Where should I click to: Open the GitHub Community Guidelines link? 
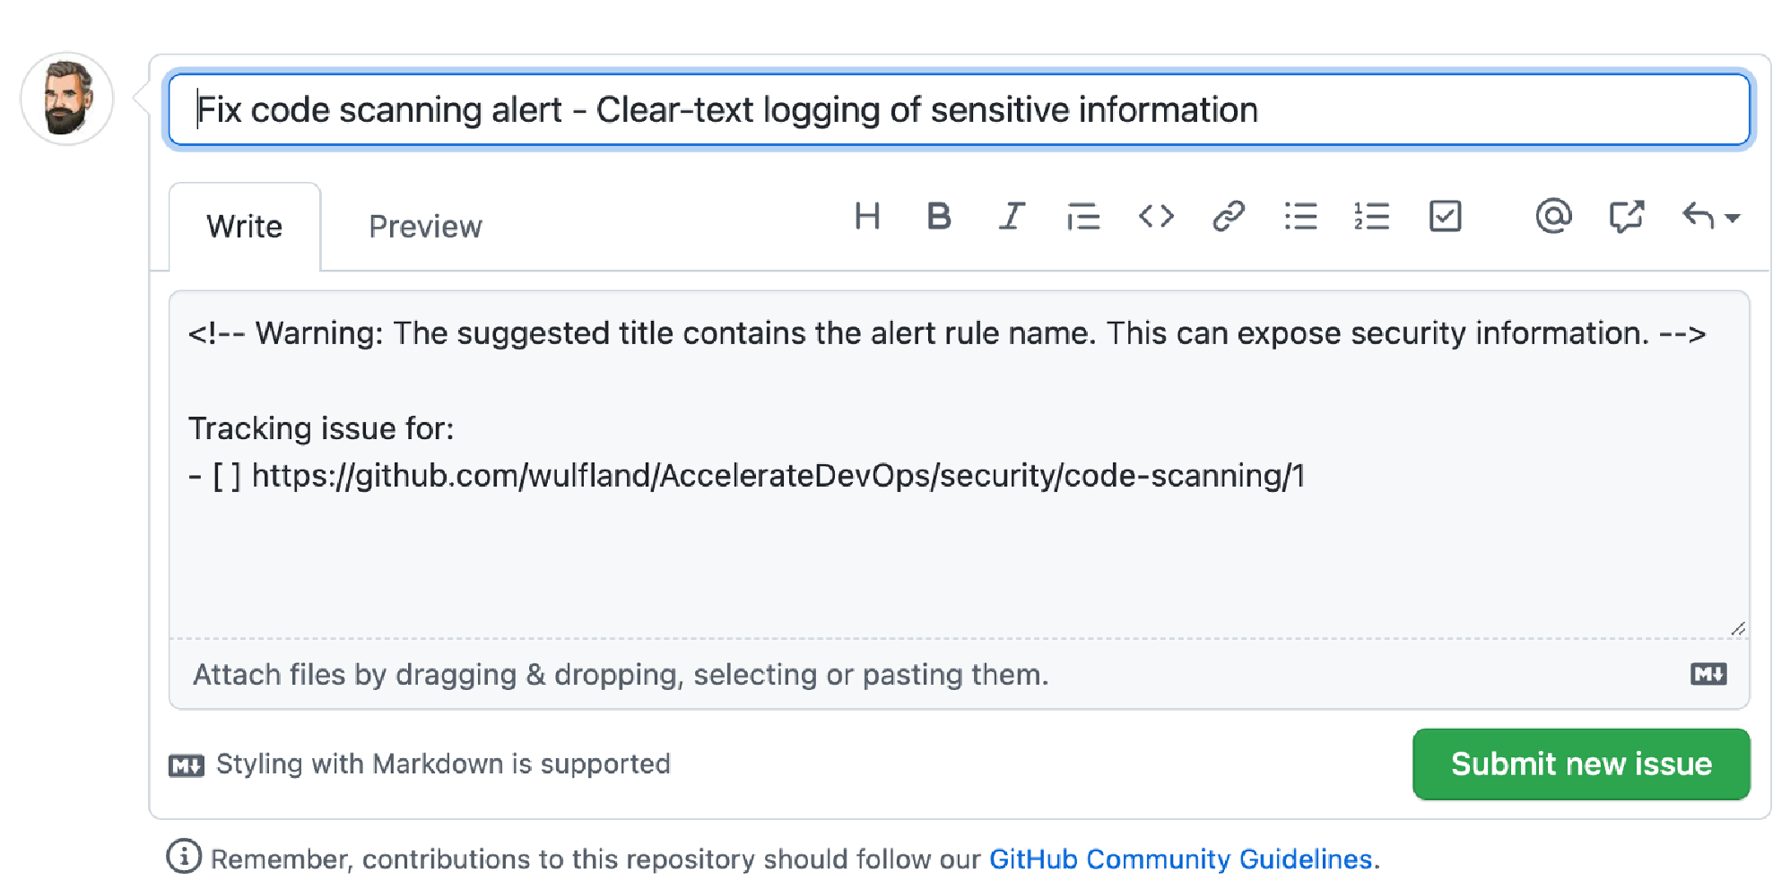point(1180,859)
